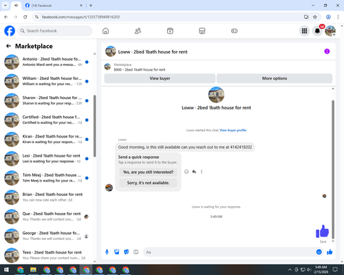This screenshot has height=275, width=344.
Task: Reply to the message with arrow icon
Action: click(194, 172)
